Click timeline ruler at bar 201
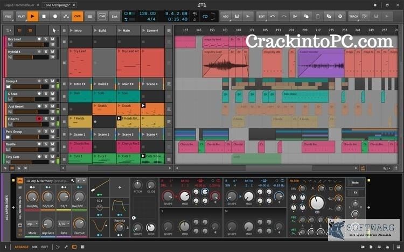 [291, 30]
